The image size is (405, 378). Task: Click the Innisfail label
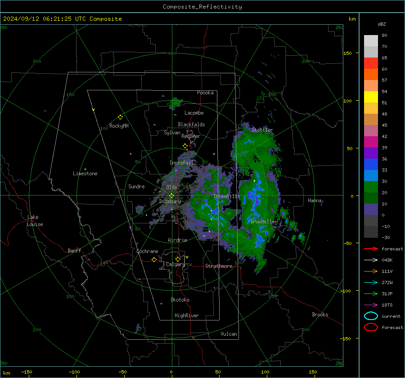(181, 163)
